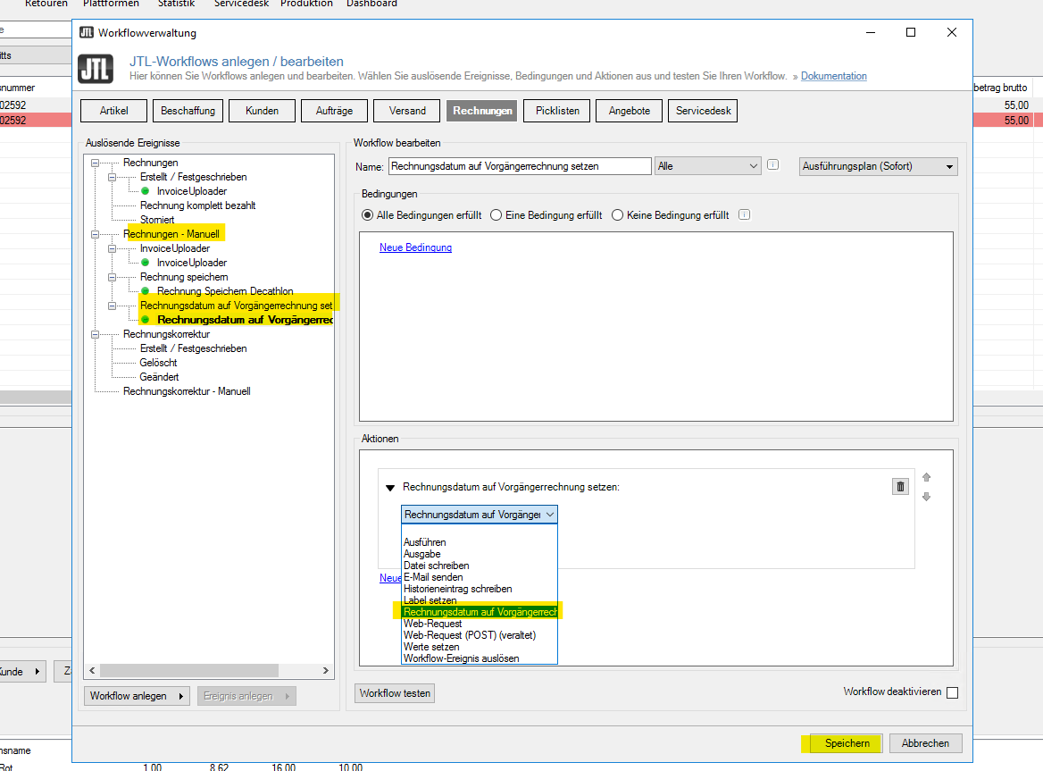
Task: Click the right arrow of the event tree scrollbar
Action: tap(325, 671)
